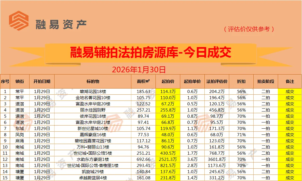
Task: Click the 融易资产 orange logo icon
Action: tap(19, 20)
